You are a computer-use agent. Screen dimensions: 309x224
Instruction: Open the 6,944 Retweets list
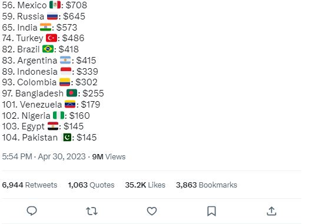coord(29,185)
